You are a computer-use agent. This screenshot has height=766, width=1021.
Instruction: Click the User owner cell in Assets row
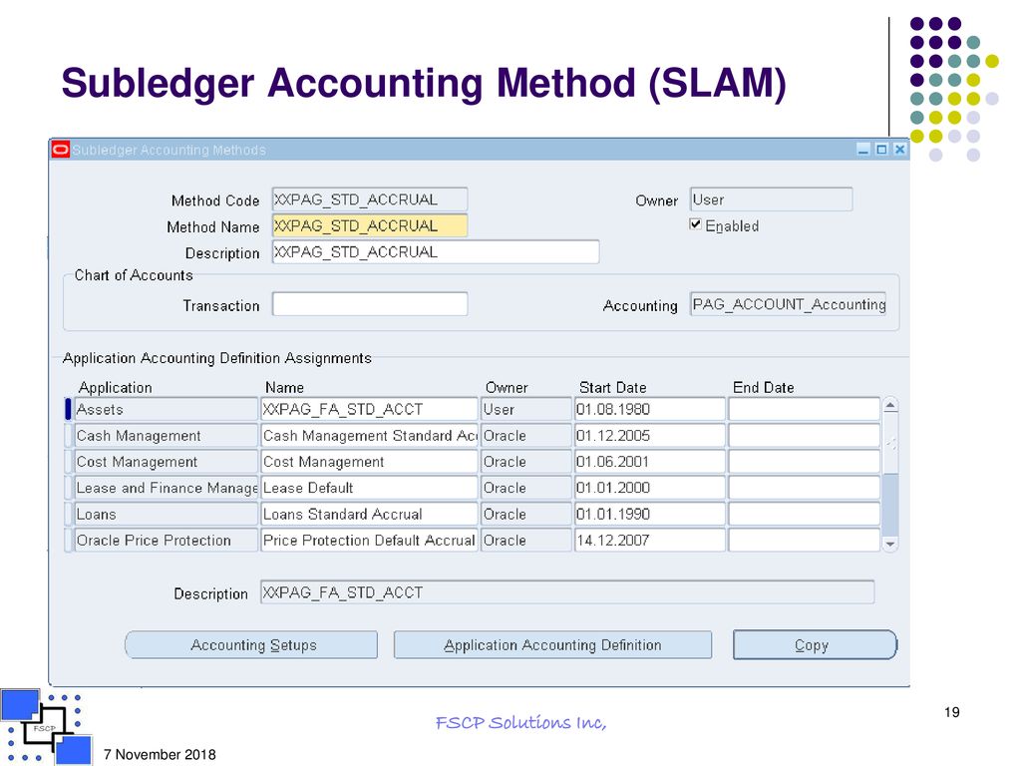point(526,409)
